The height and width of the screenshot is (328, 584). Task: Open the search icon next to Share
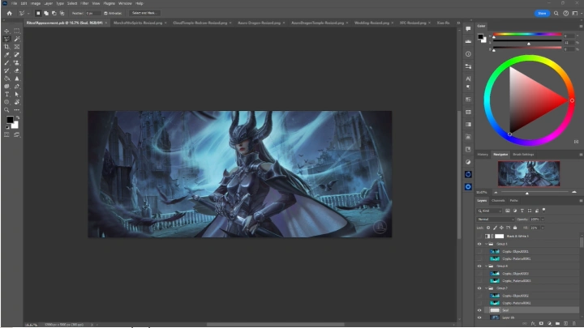coord(556,14)
